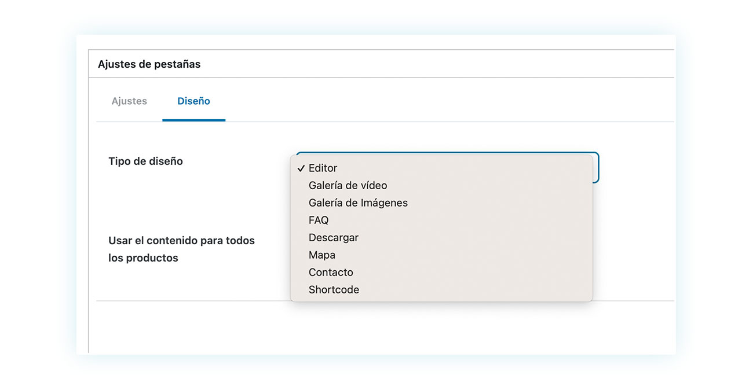The image size is (753, 390).
Task: Switch to the Ajustes tab
Action: (129, 101)
